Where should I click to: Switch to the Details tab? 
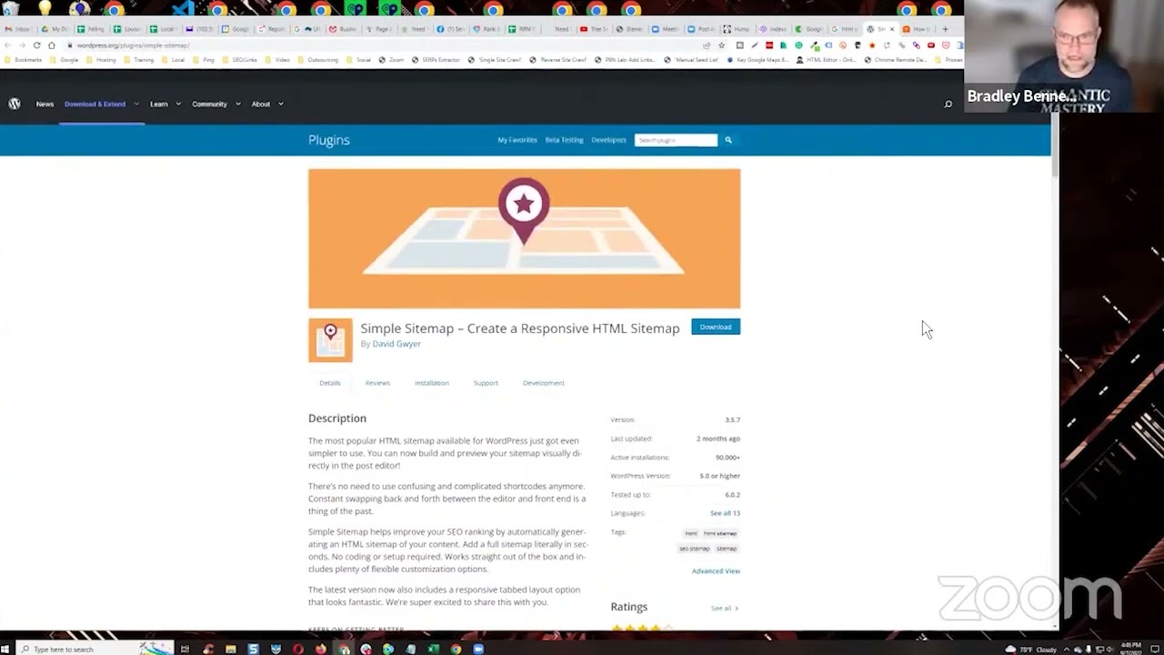(330, 383)
